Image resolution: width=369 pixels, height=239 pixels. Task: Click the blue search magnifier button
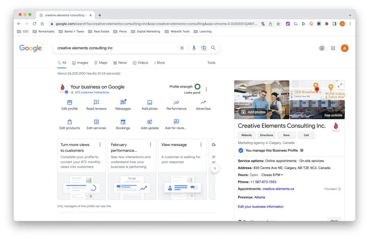click(213, 48)
